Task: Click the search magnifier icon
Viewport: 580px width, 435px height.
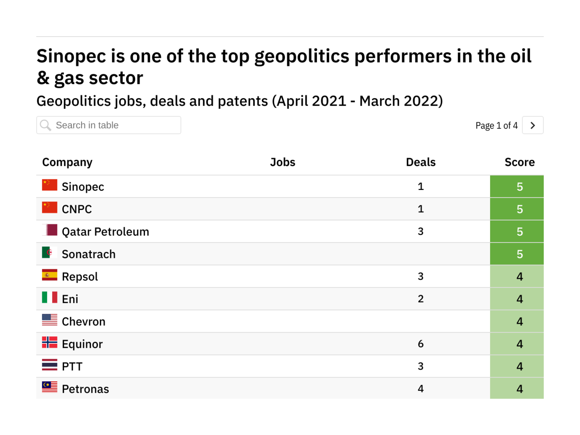Action: point(46,125)
